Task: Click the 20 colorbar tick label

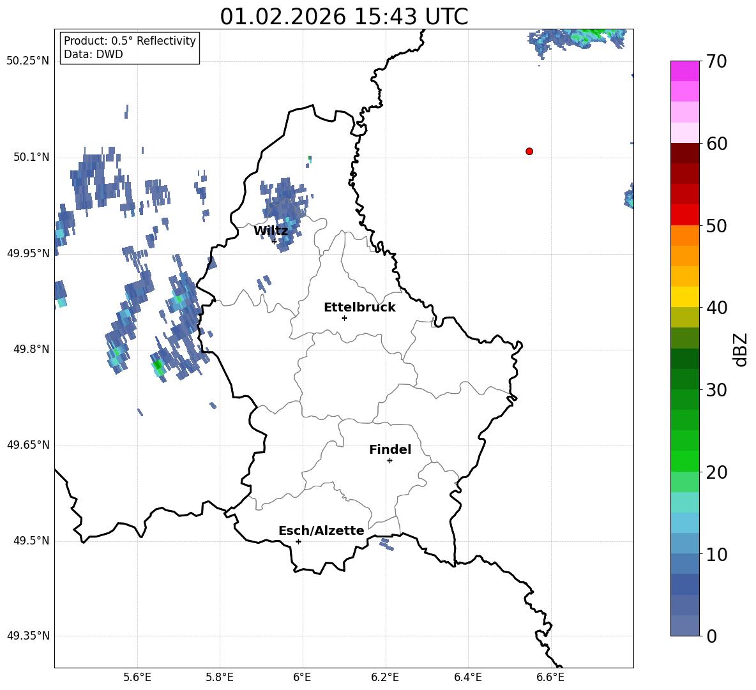Action: tap(716, 472)
